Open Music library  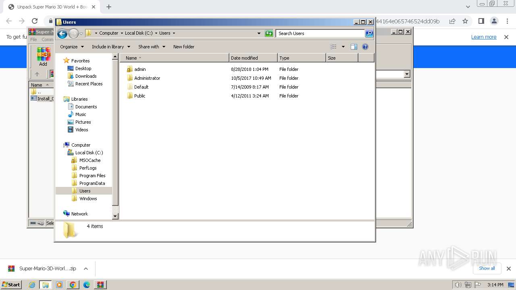[81, 114]
